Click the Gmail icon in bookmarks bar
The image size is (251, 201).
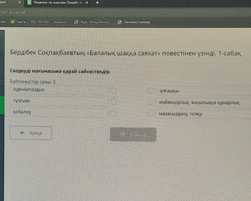33,22
